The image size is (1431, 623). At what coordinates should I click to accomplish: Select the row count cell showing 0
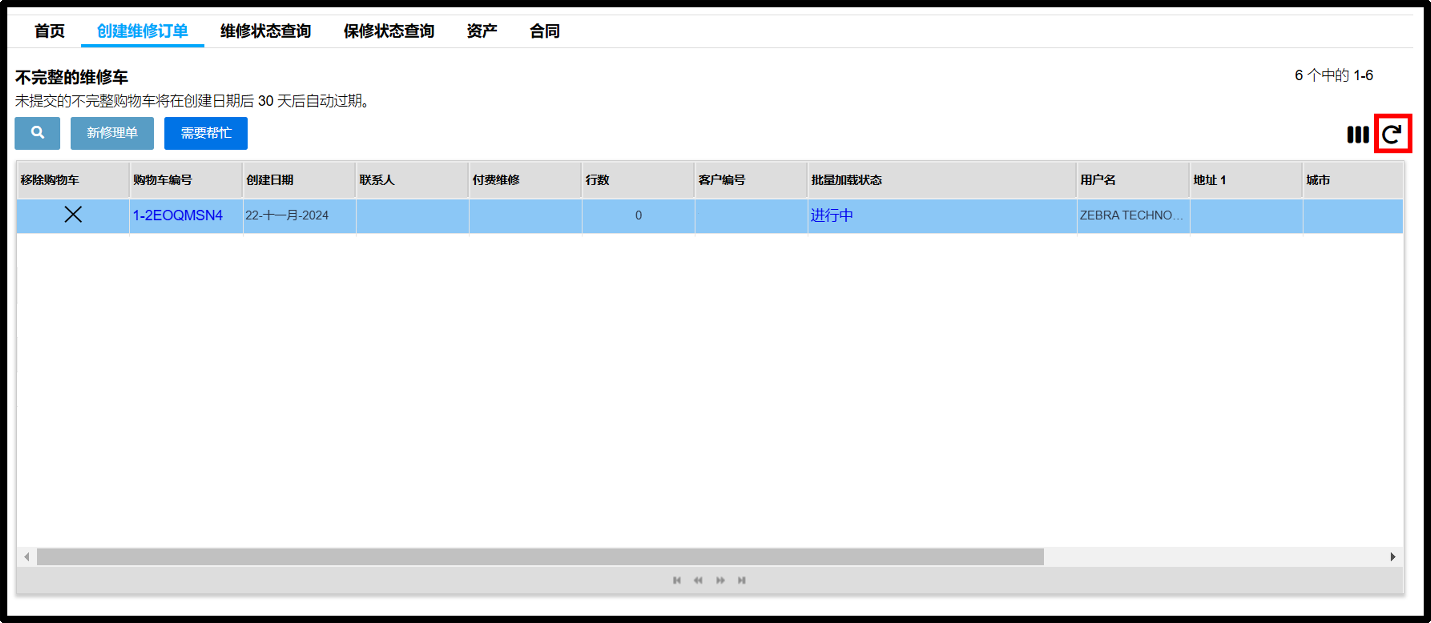[638, 216]
